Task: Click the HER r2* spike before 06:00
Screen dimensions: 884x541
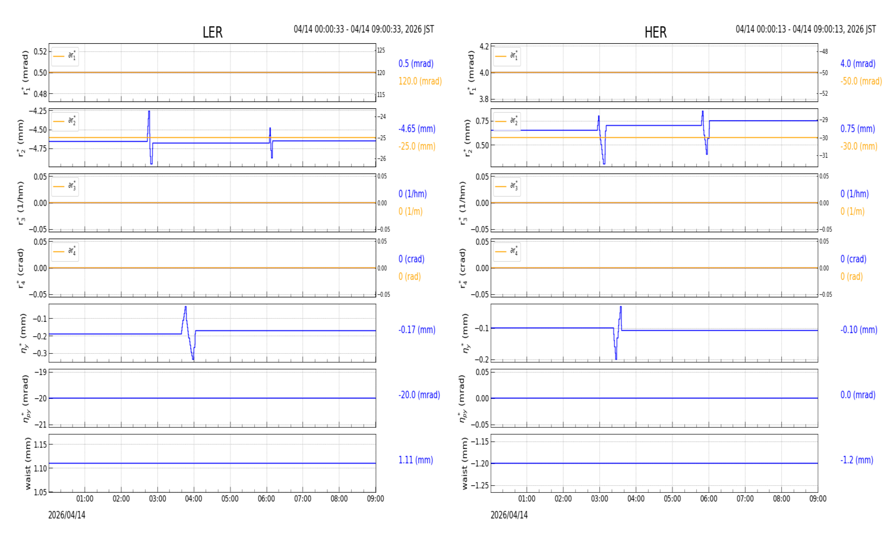Action: [x=705, y=132]
